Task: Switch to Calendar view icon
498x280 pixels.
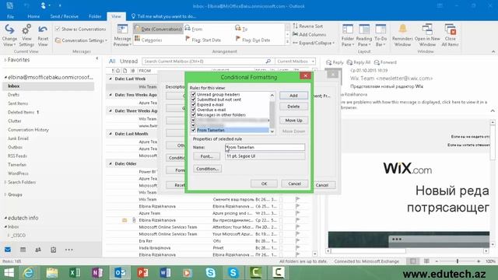Action: 23,250
